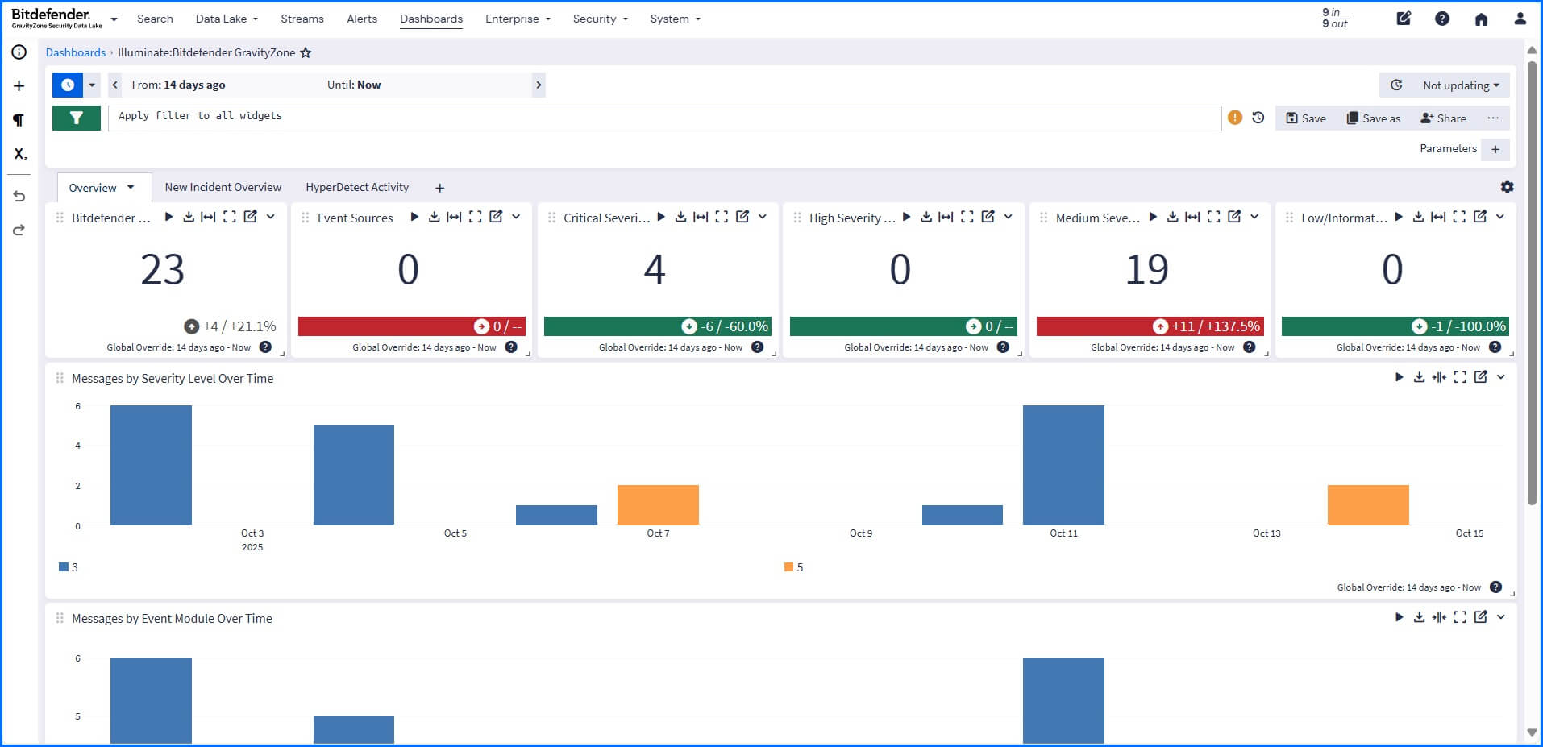Star the Illuminate:Bitdefender GravityZone dashboard

click(x=305, y=52)
